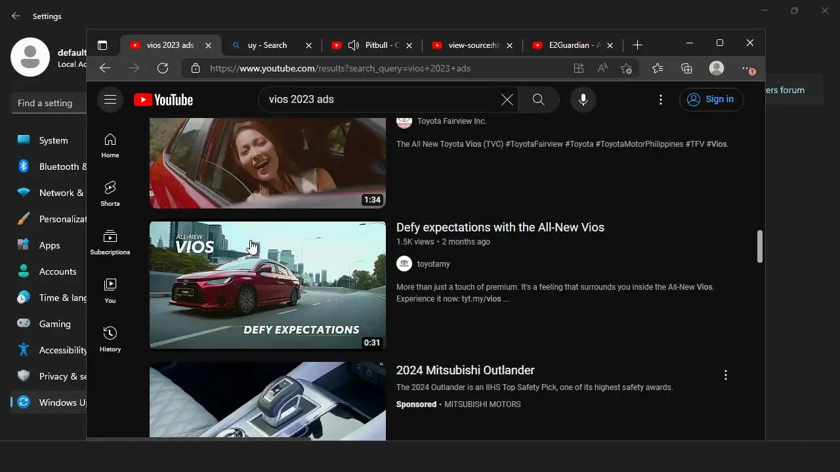Close the E2Guardian tab

610,45
